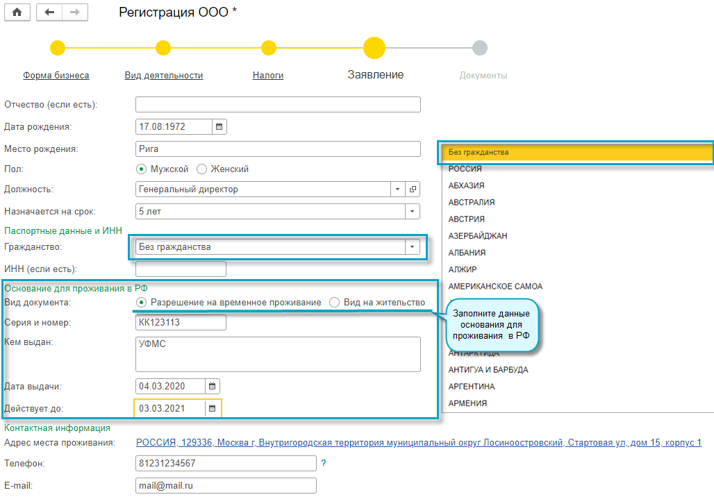Open the Гражданство dropdown arrow
714x497 pixels.
point(413,247)
